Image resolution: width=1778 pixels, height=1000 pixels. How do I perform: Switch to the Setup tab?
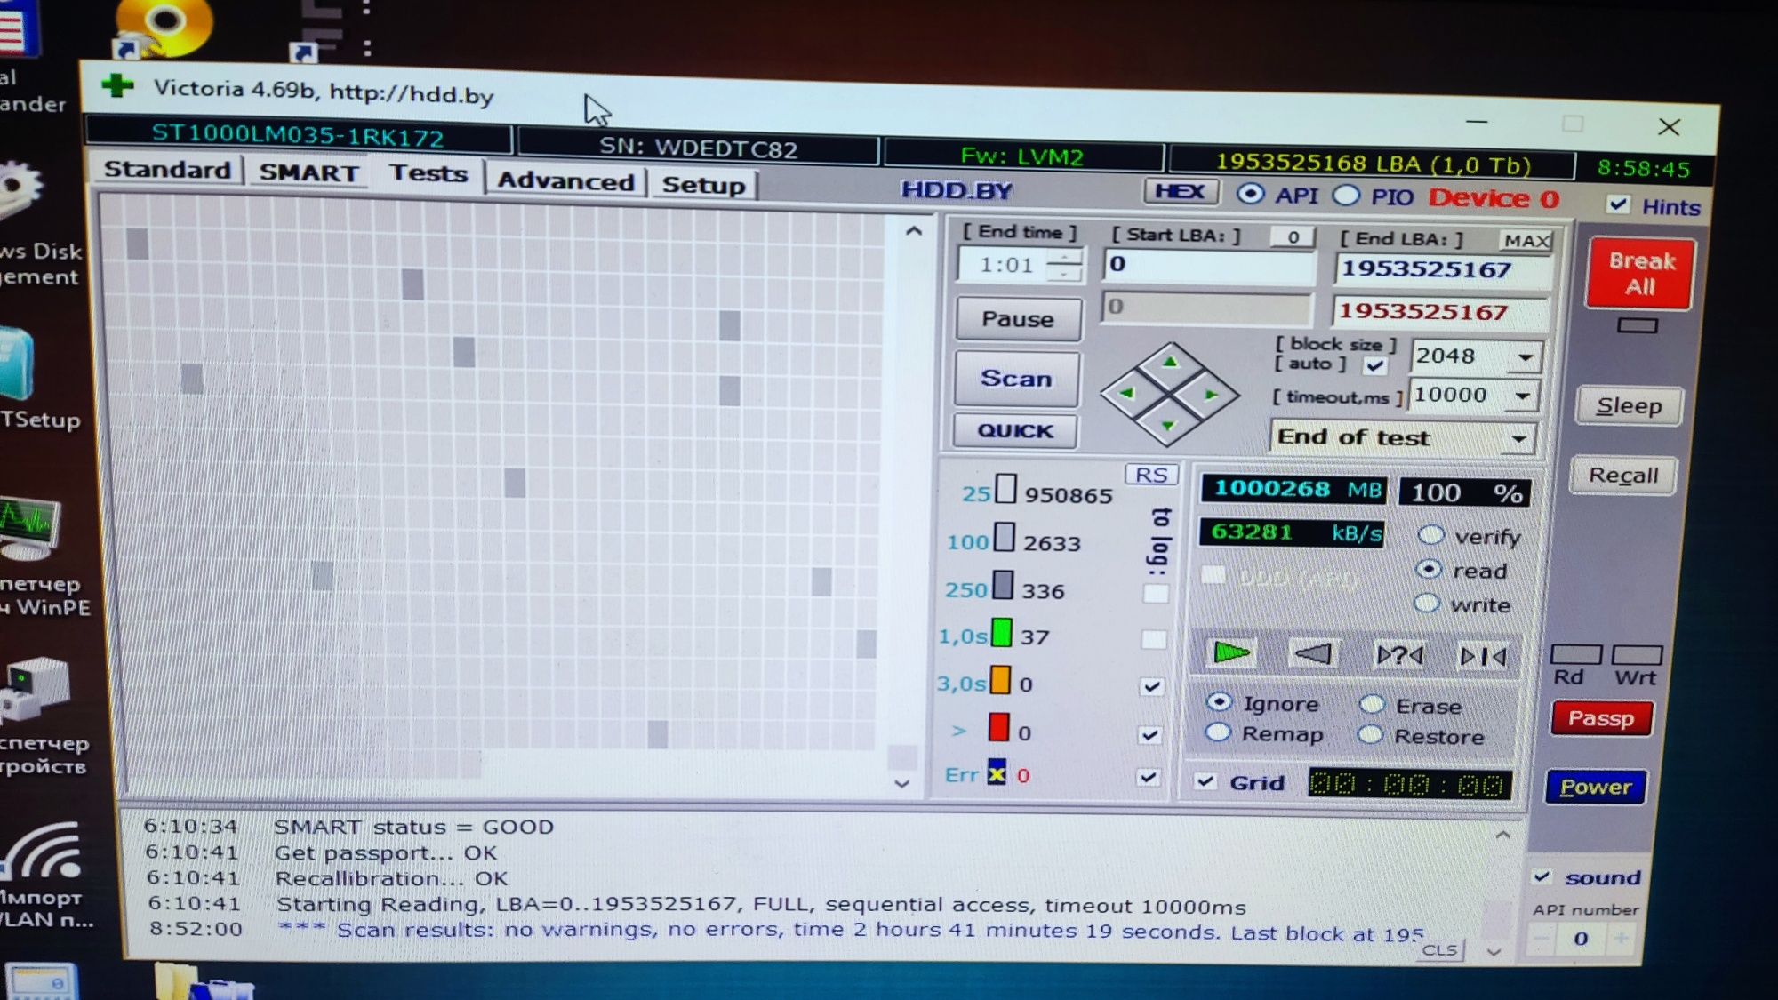[703, 186]
